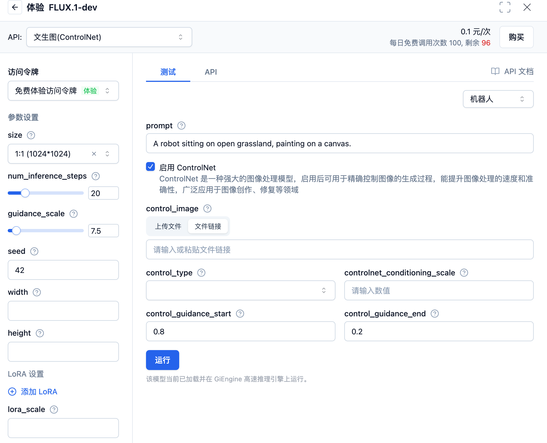Viewport: 547px width, 443px height.
Task: Click the 购买 button
Action: (516, 37)
